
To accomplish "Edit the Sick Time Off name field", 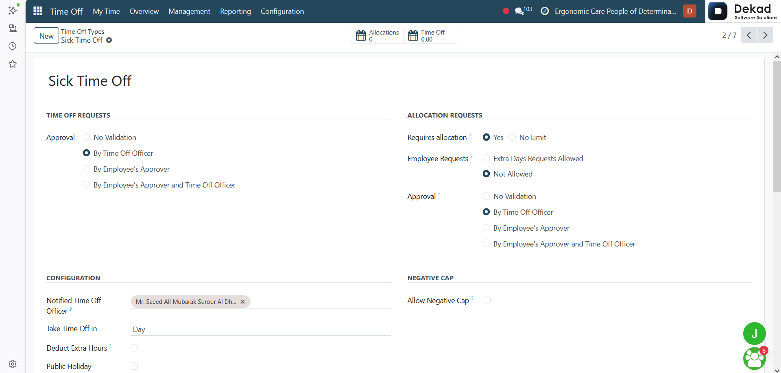I will point(311,81).
